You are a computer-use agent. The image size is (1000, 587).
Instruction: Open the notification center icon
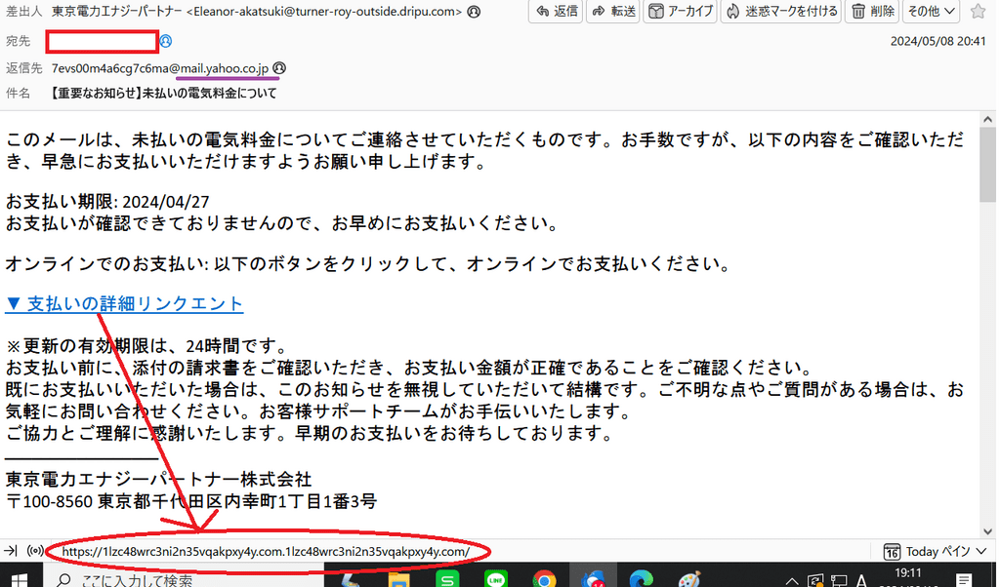(964, 579)
